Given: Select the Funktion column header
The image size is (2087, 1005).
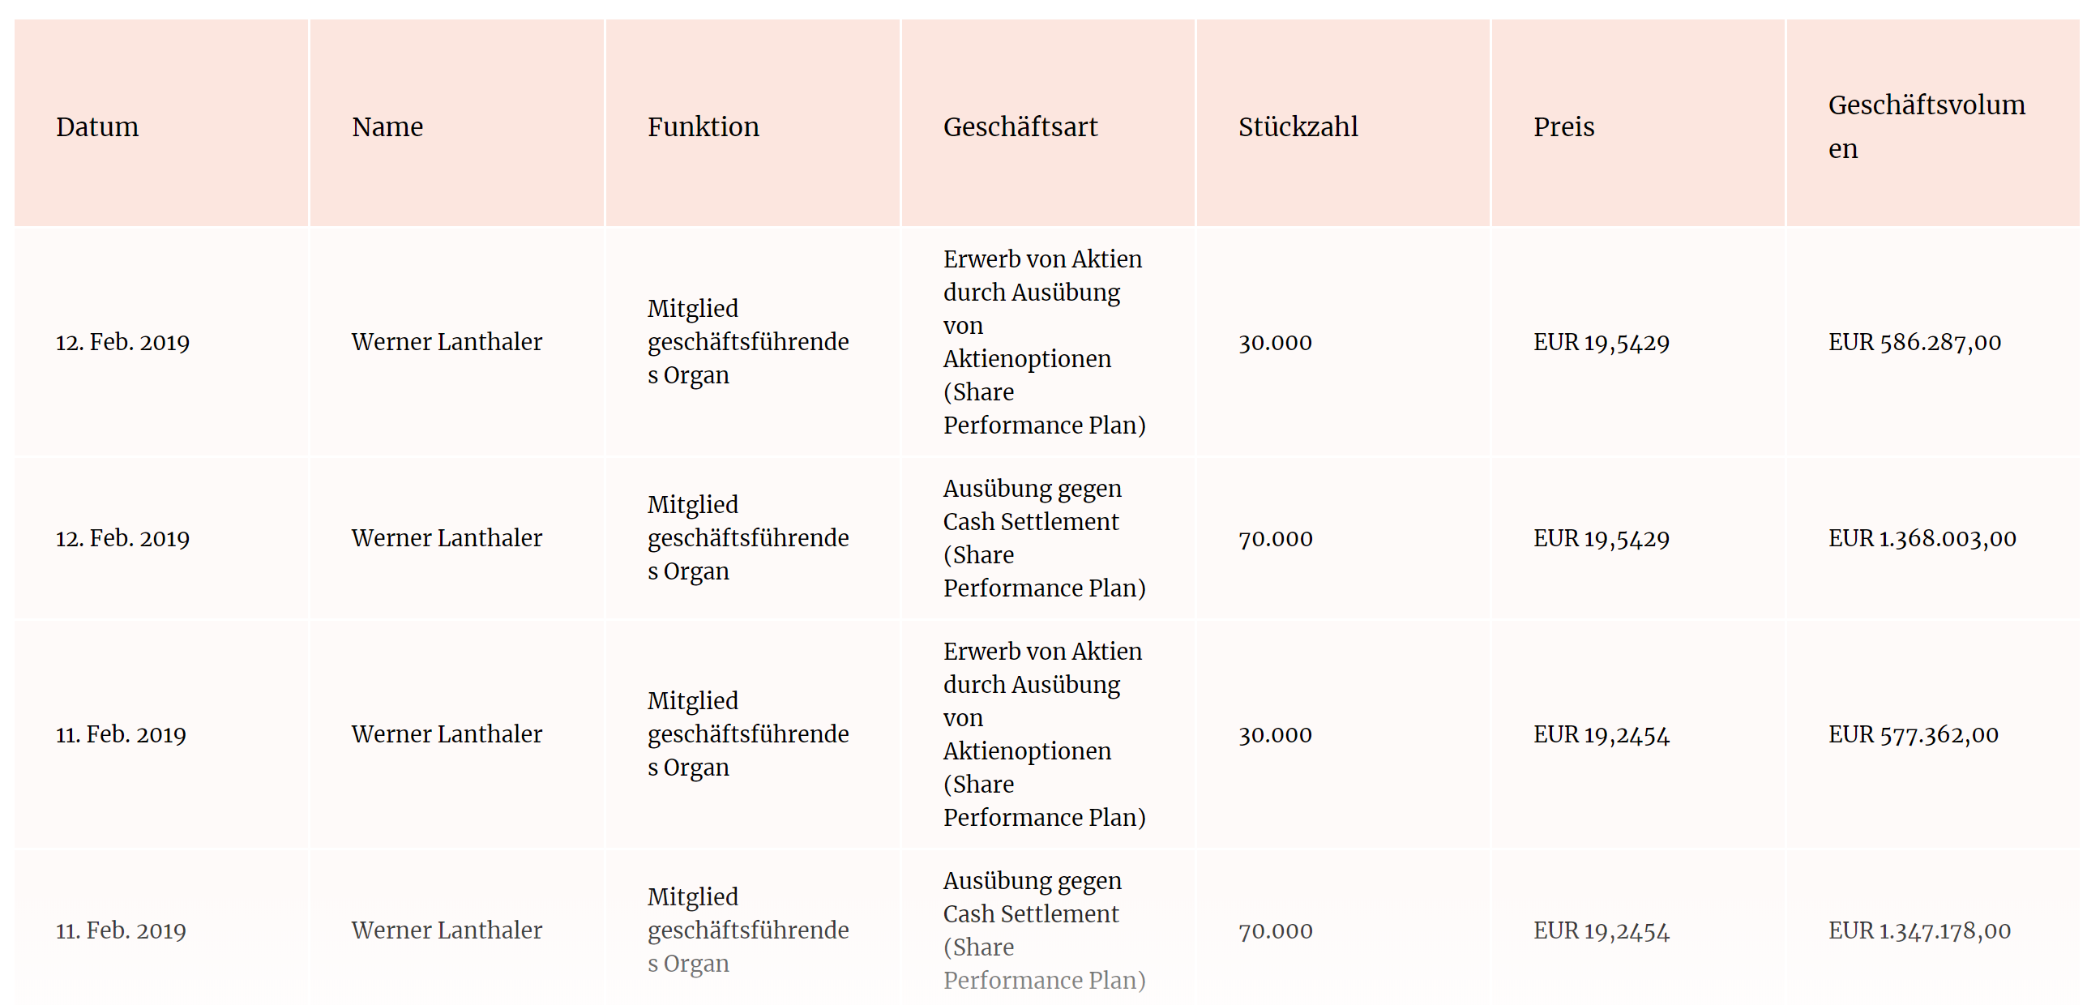Looking at the screenshot, I should pyautogui.click(x=703, y=127).
